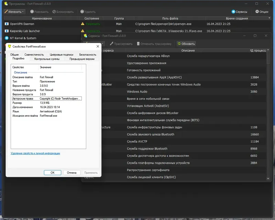
Task: Select Kaspersky Lab launcher program icon
Action: (x=7, y=31)
